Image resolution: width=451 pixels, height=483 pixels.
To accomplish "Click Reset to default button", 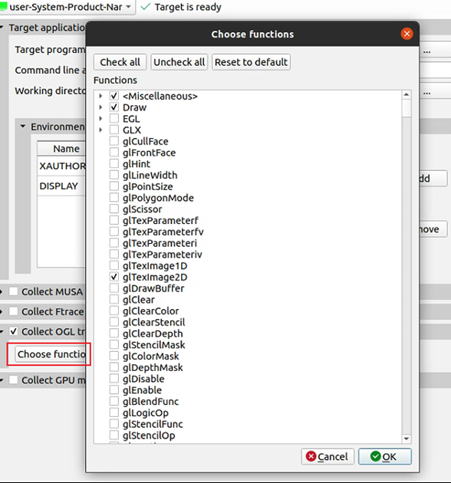I will pos(251,62).
